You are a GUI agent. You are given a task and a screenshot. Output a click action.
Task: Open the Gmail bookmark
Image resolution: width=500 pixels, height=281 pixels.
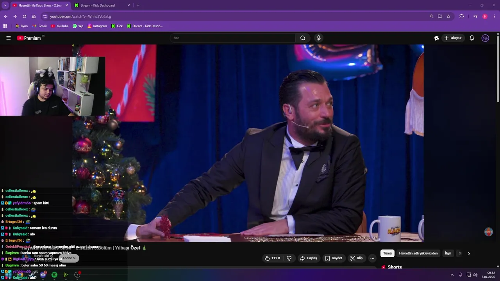[39, 26]
